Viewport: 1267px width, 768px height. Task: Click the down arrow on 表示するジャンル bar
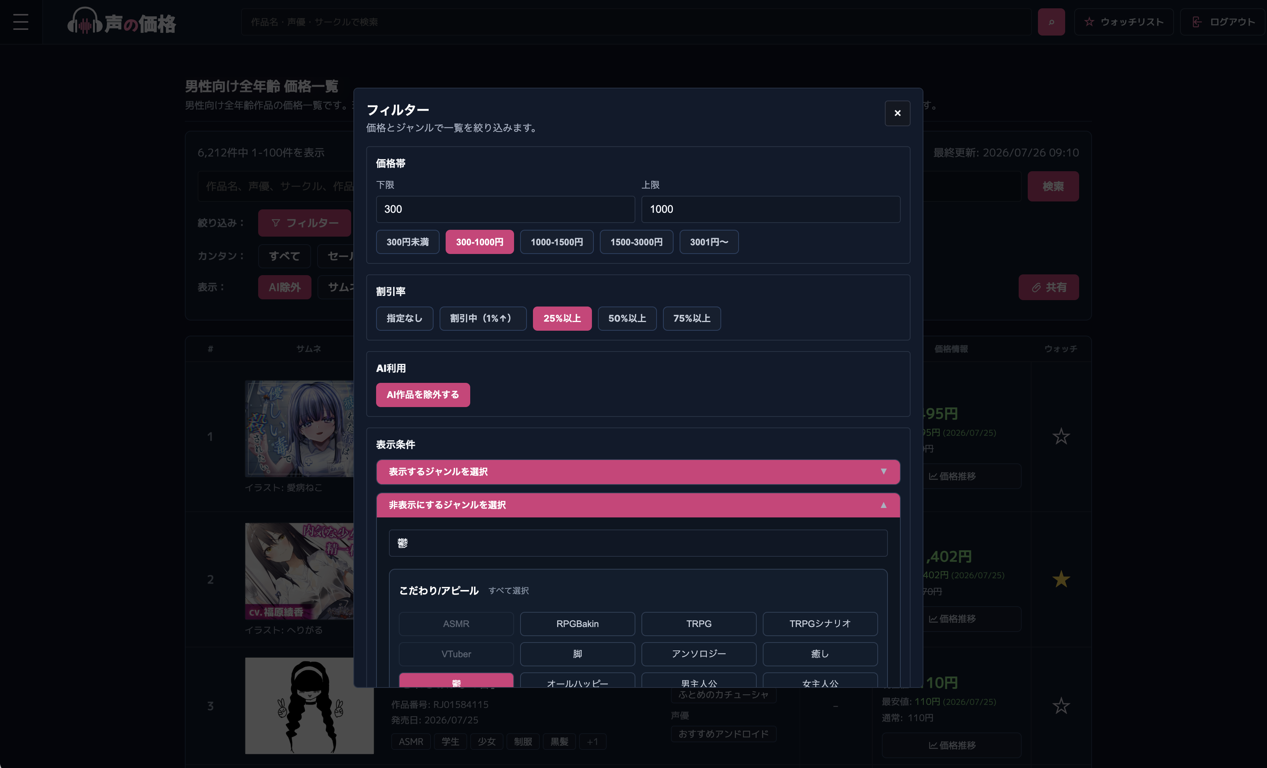coord(883,471)
